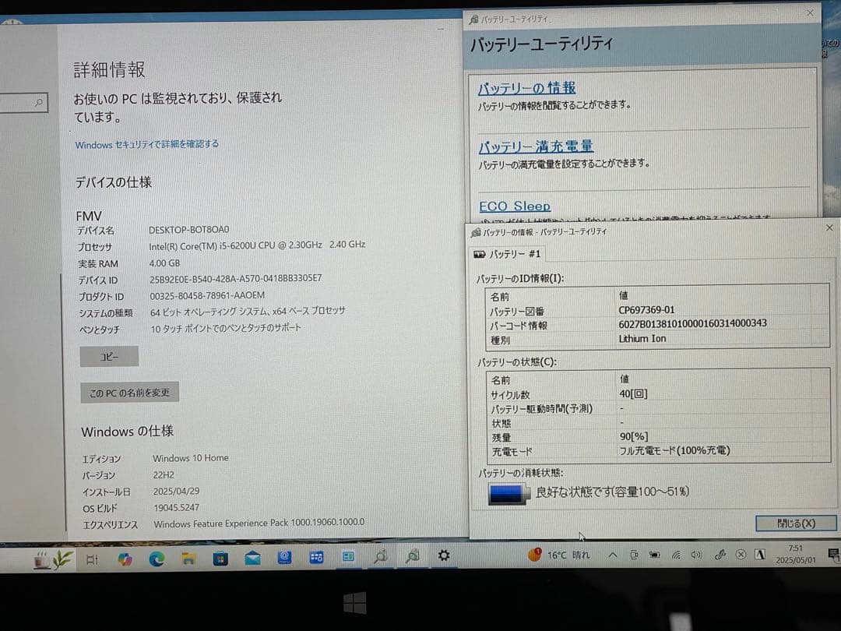This screenshot has height=631, width=841.
Task: Open the magnifier search icon on the taskbar
Action: (382, 557)
